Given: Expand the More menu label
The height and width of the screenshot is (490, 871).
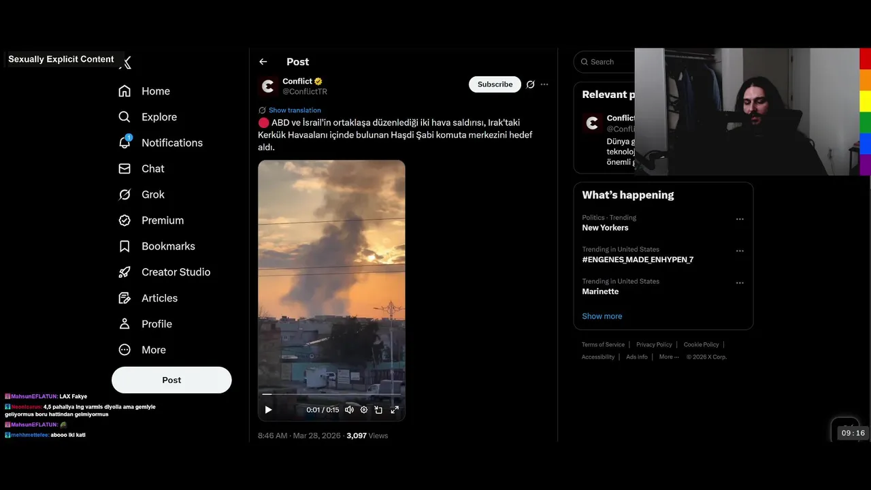Looking at the screenshot, I should (x=154, y=350).
